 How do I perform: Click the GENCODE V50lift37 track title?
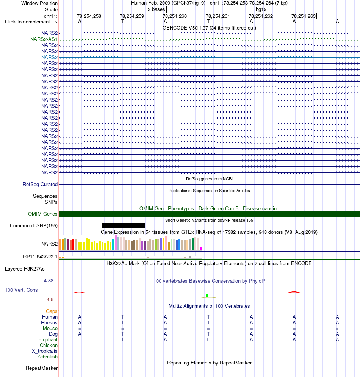point(209,28)
